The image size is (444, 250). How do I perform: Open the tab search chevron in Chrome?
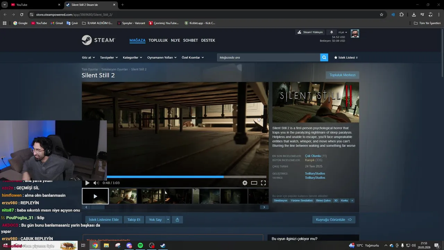[5, 5]
